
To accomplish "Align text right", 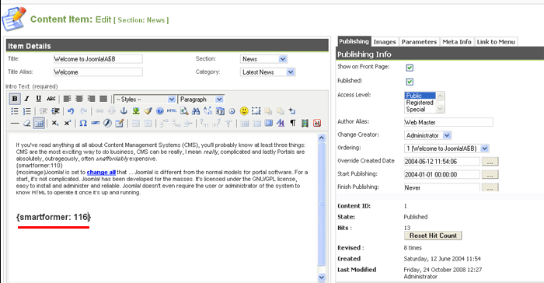I will pos(91,99).
